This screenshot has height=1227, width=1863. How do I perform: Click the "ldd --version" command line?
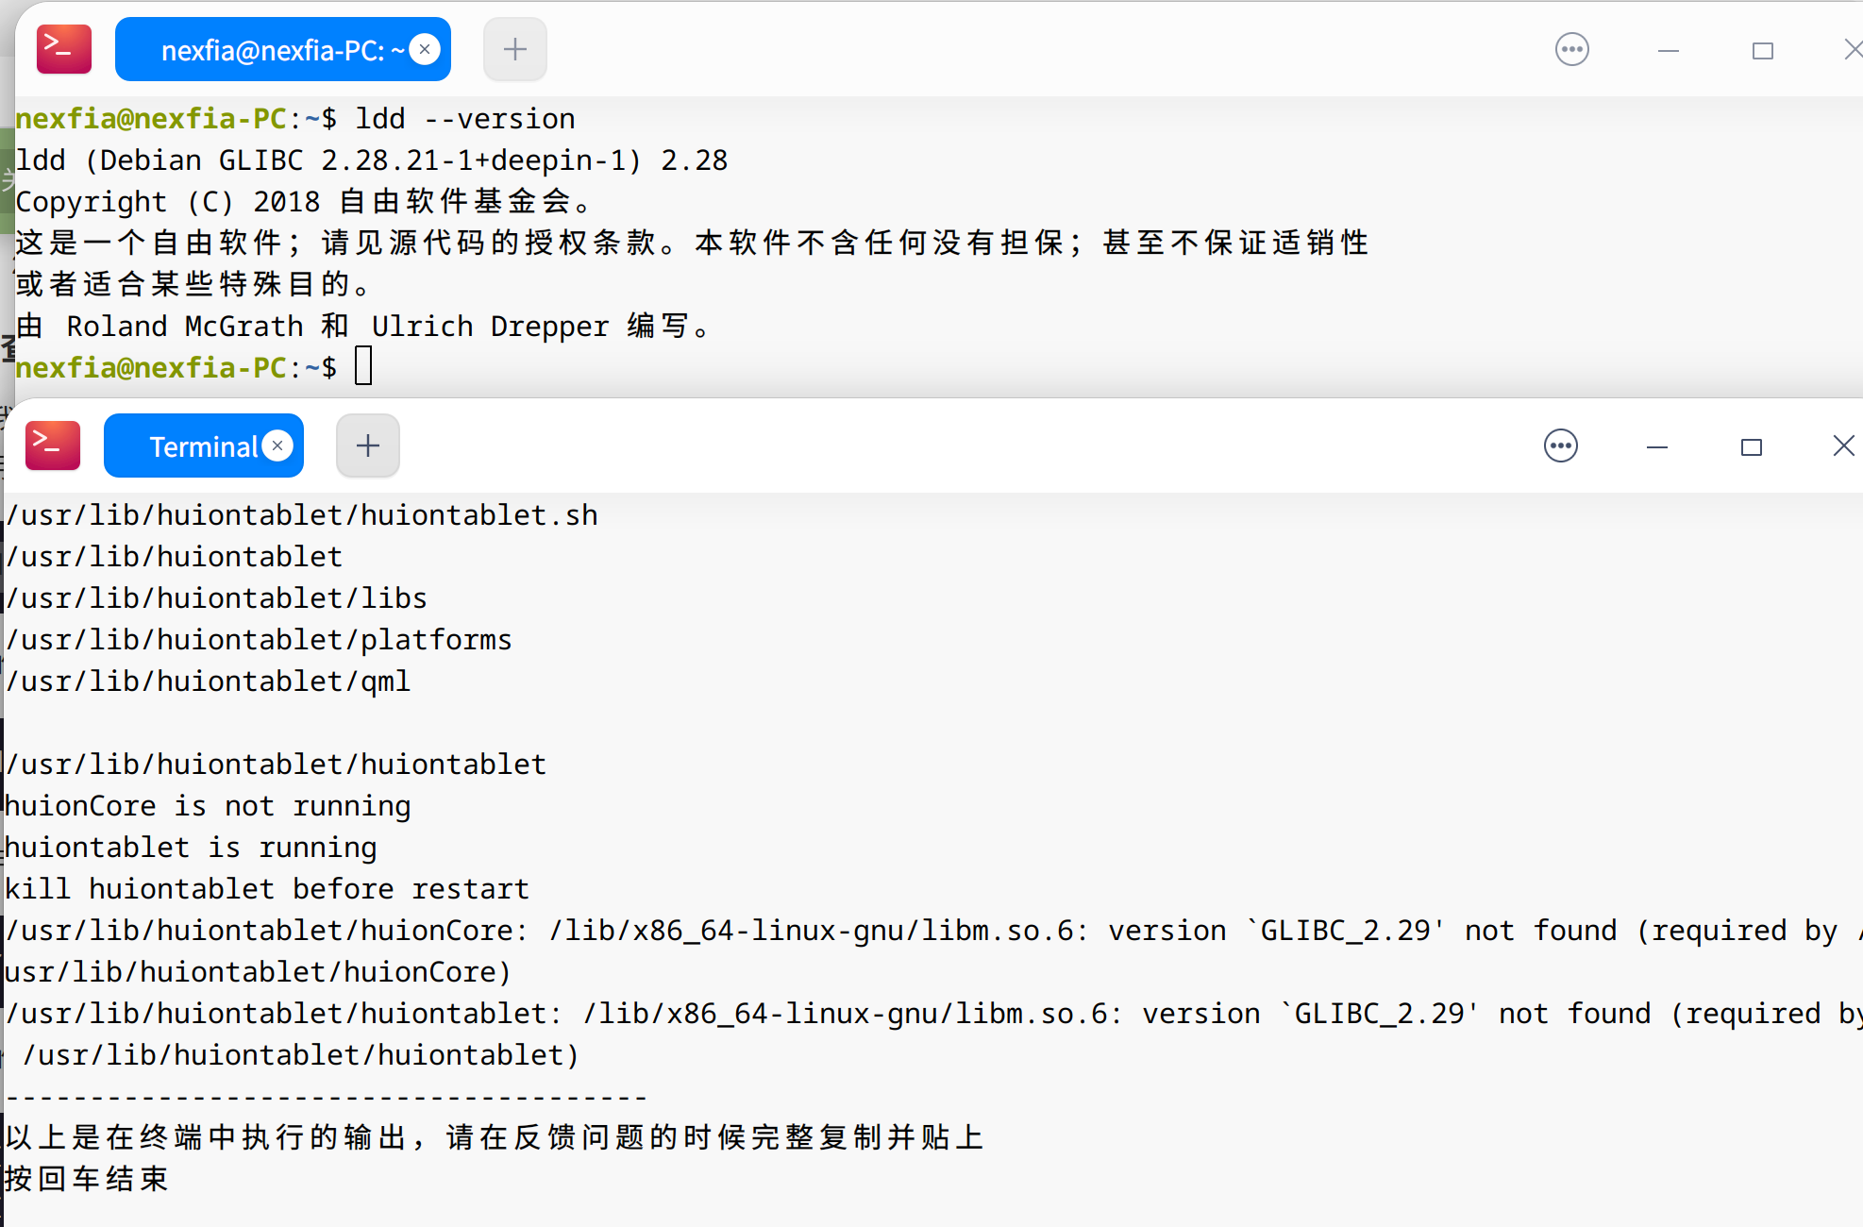(464, 119)
